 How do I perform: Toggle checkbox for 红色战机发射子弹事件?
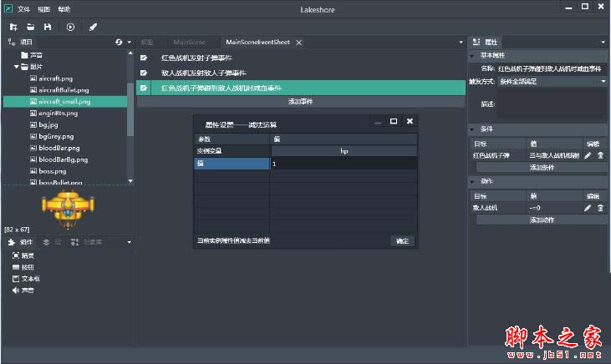(144, 58)
